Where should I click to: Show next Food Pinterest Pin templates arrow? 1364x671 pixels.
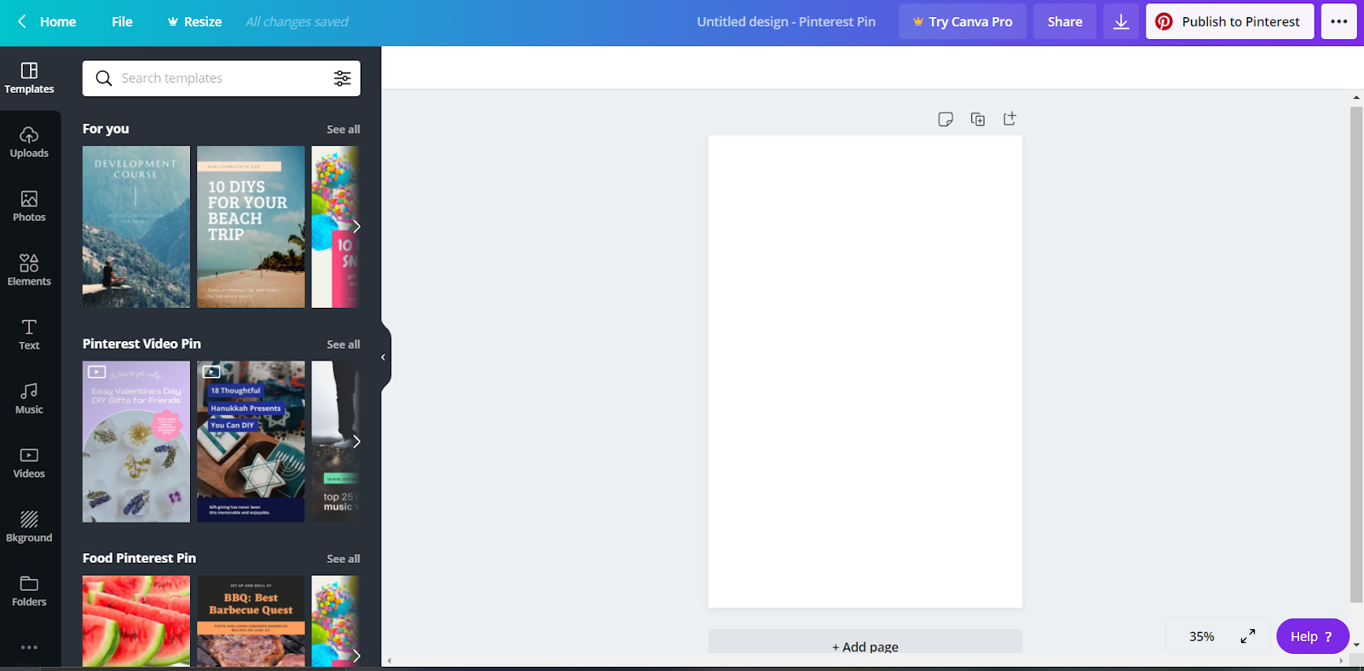coord(356,655)
